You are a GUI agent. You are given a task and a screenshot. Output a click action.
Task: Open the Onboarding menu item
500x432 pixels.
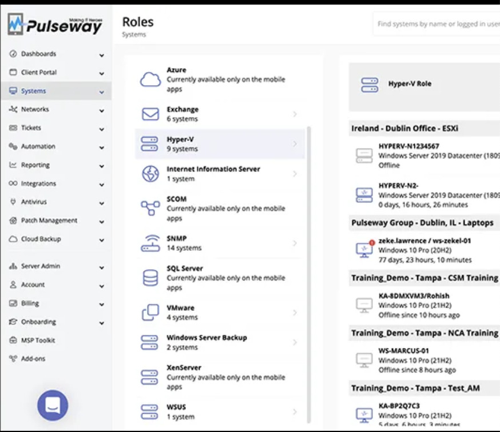(56, 322)
